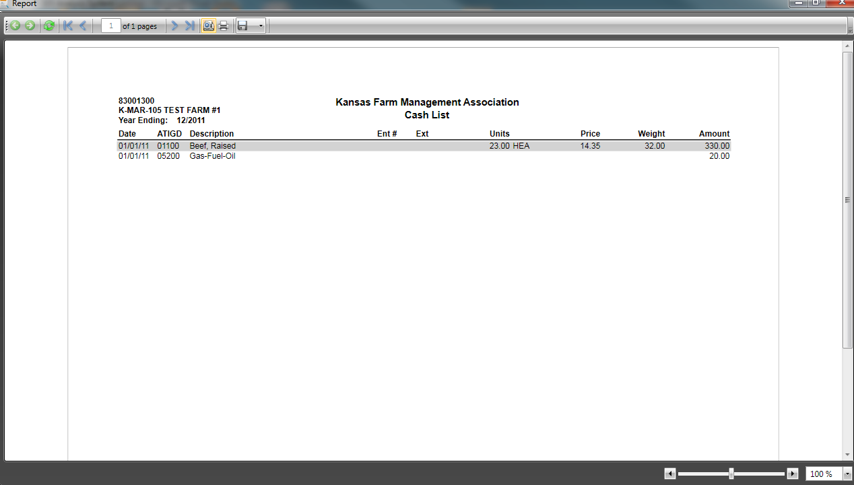Click the green Forward navigation arrow

pyautogui.click(x=30, y=26)
